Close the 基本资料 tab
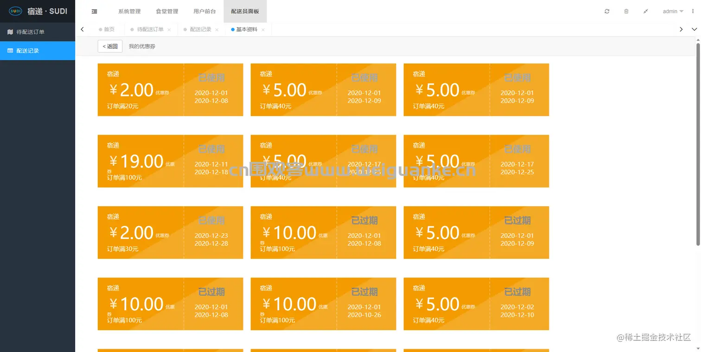701x352 pixels. 263,30
